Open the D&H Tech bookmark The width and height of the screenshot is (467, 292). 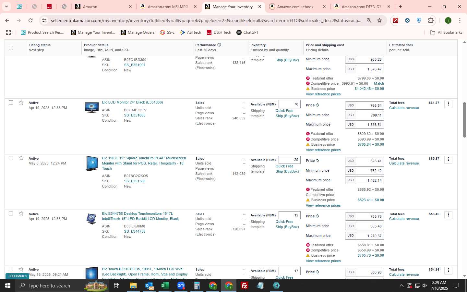pyautogui.click(x=219, y=32)
